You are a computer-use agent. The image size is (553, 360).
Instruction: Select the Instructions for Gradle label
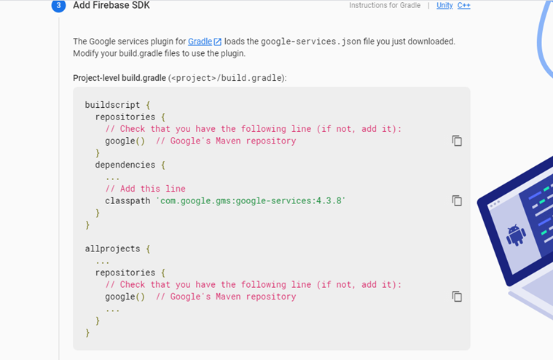click(x=385, y=5)
